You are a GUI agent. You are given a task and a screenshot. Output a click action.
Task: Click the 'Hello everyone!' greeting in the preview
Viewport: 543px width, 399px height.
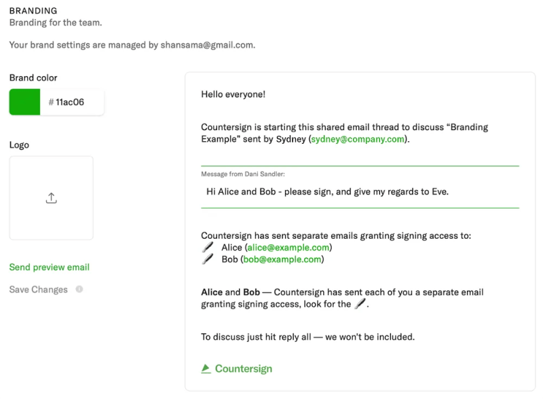233,94
